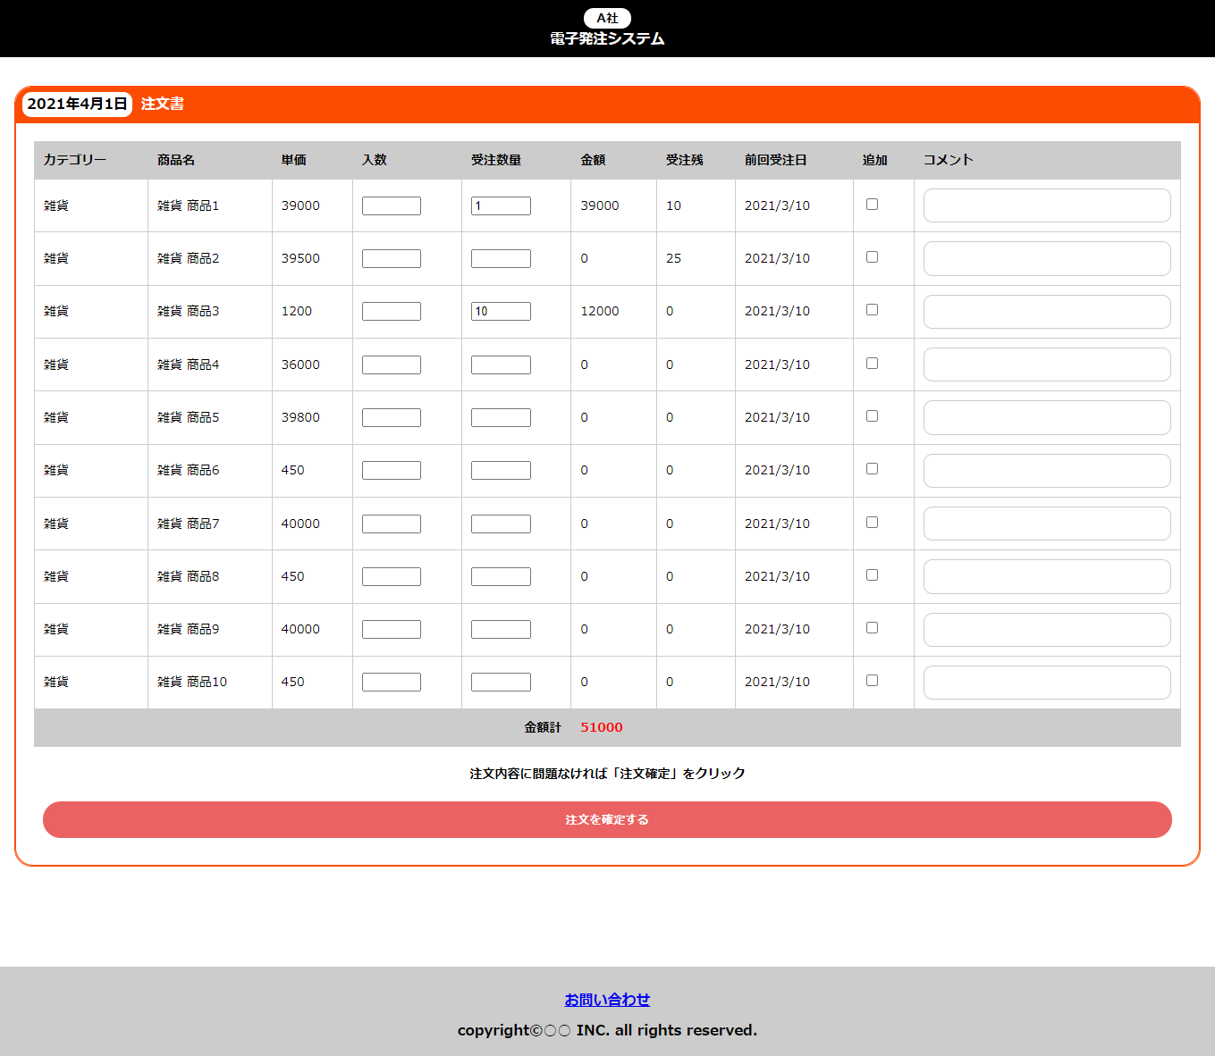Click コメント box for 雑貨 商品9
The height and width of the screenshot is (1056, 1215).
(x=1047, y=630)
